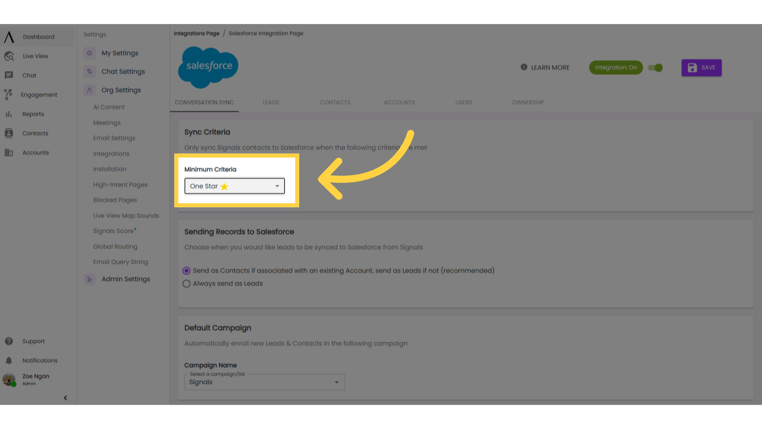Viewport: 762px width, 429px height.
Task: Expand Admin Settings section
Action: click(x=126, y=279)
